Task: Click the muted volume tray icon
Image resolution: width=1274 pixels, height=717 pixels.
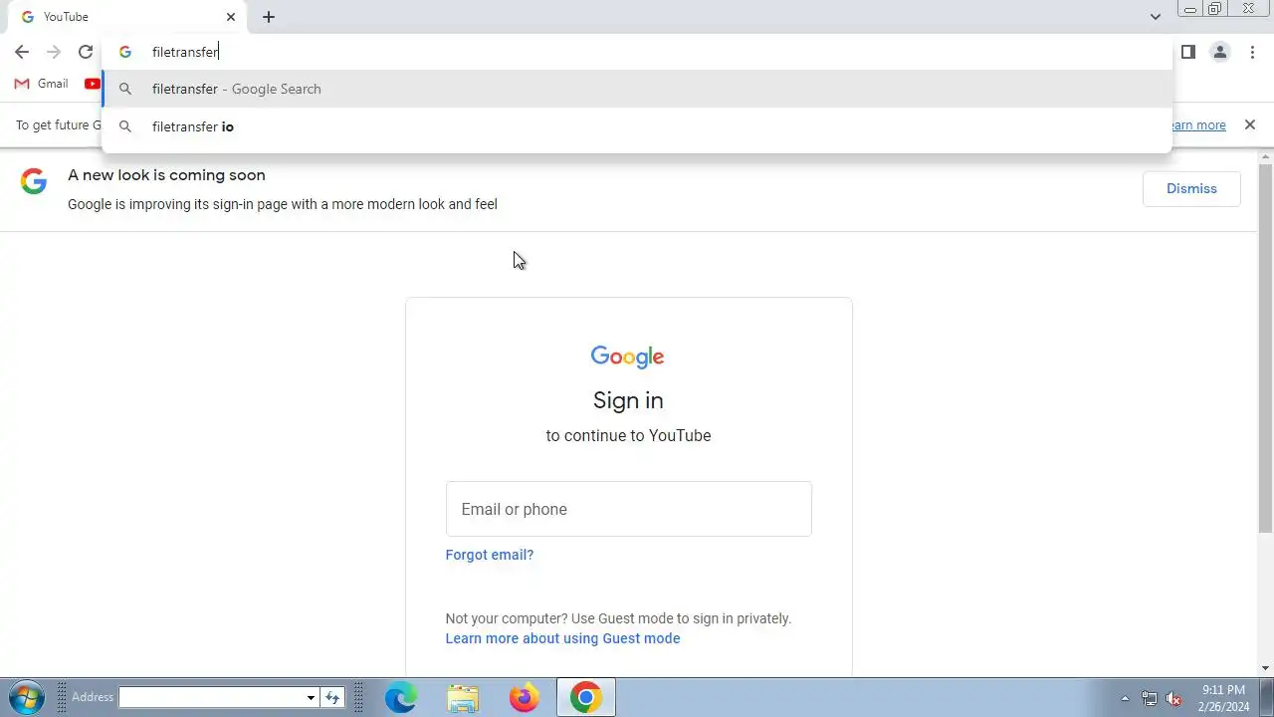Action: pos(1174,698)
